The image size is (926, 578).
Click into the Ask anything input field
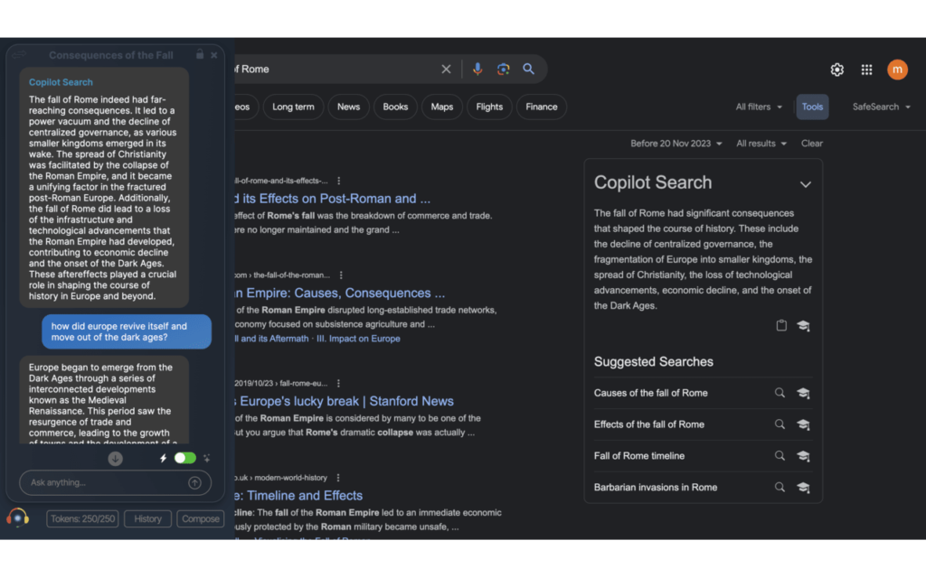pyautogui.click(x=104, y=483)
